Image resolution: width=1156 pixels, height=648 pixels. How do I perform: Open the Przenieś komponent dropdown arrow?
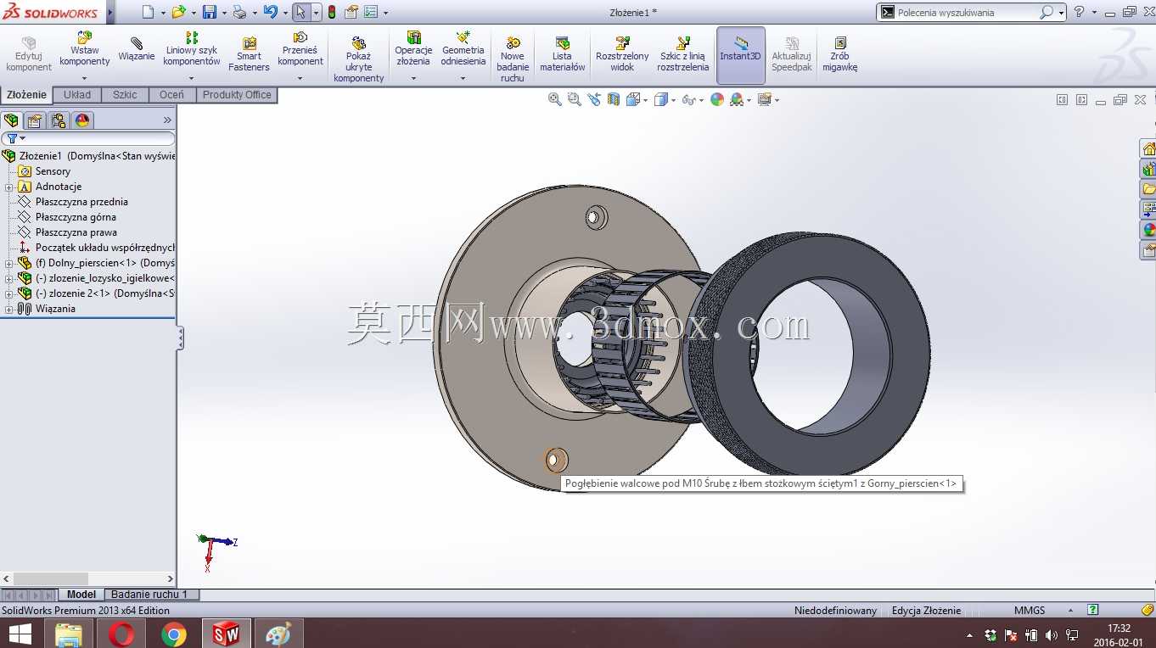300,78
